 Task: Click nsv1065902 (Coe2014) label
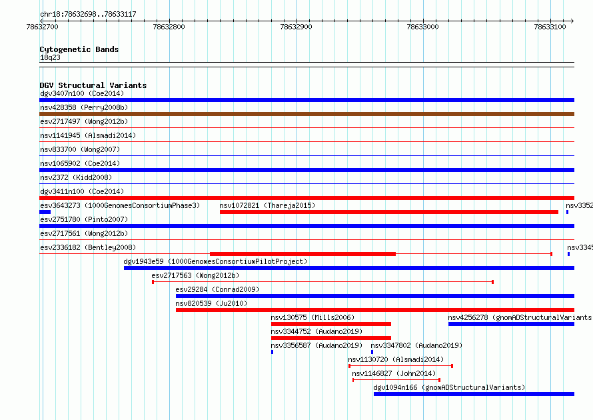tap(80, 163)
